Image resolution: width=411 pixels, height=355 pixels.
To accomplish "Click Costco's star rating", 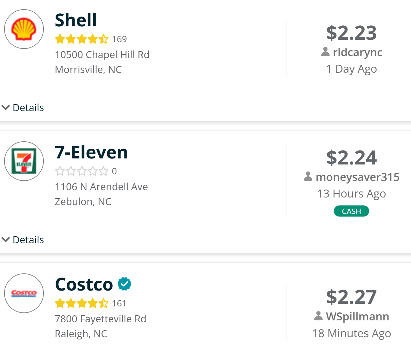I will point(82,304).
